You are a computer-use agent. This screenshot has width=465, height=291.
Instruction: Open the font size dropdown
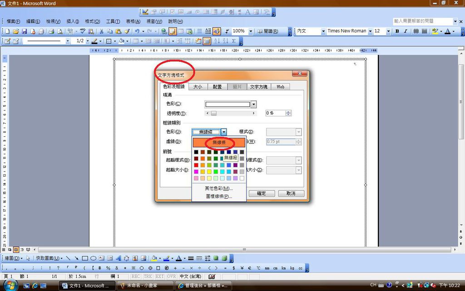click(x=388, y=31)
